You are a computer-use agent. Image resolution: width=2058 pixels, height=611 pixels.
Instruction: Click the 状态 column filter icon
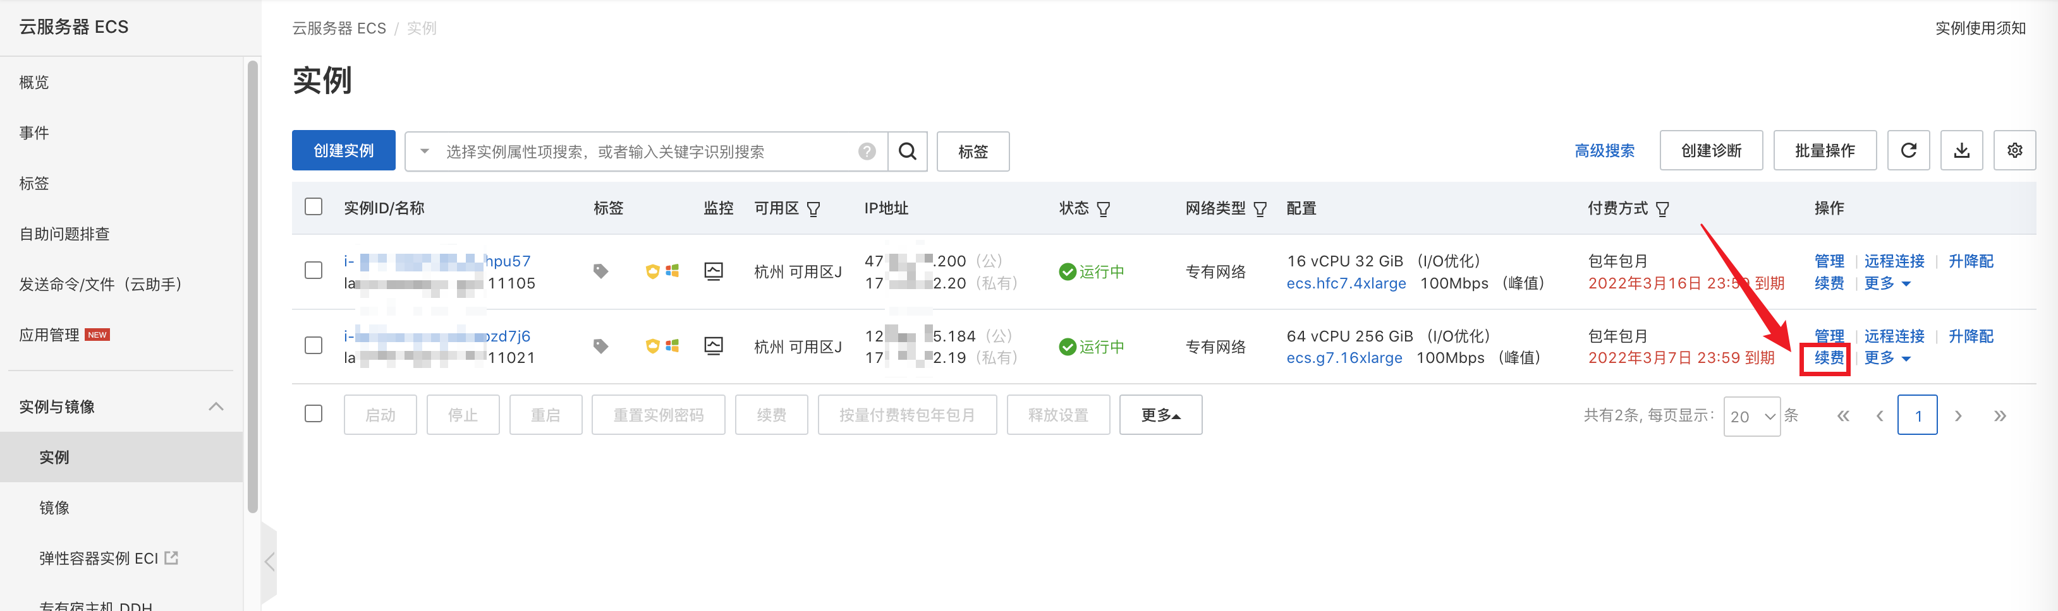coord(1104,209)
